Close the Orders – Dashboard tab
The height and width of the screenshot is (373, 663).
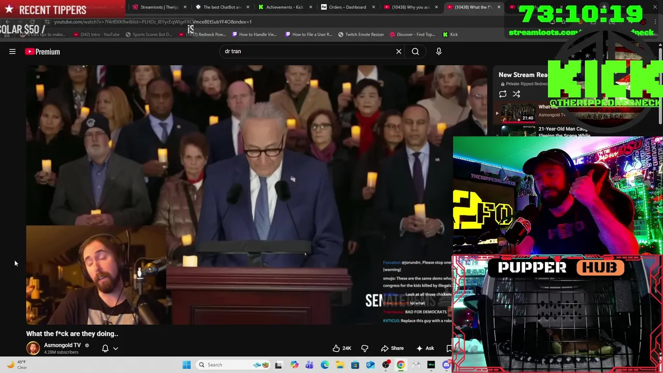click(373, 7)
